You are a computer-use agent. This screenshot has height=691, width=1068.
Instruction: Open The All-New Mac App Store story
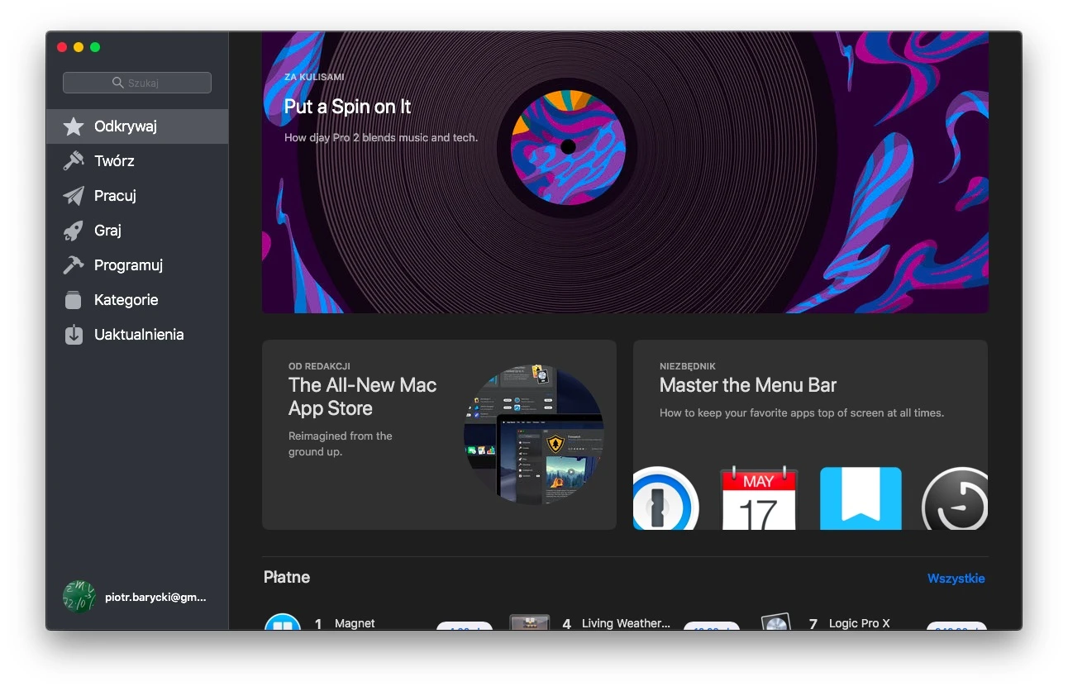[439, 435]
